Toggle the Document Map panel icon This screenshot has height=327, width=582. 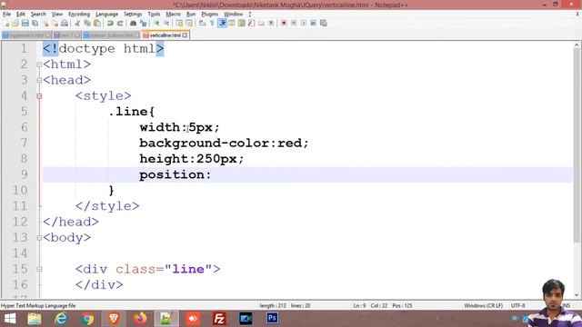point(241,24)
